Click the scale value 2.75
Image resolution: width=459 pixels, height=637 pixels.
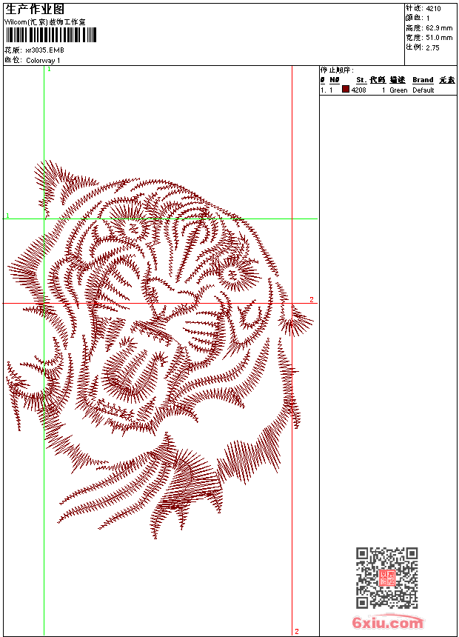432,47
